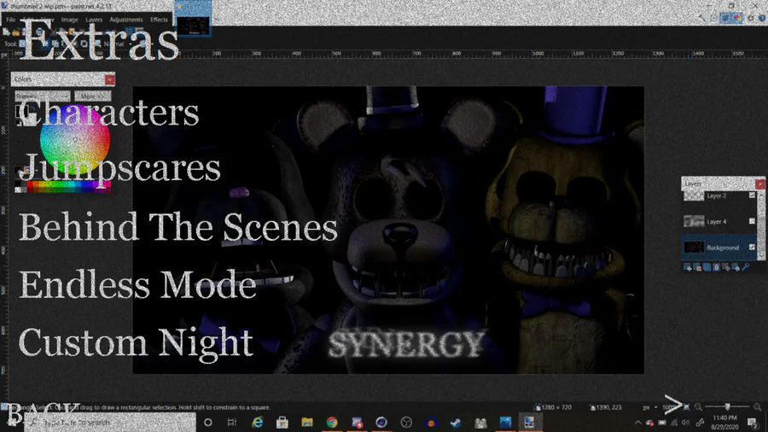
Task: Click the Windows search box
Action: (110, 423)
